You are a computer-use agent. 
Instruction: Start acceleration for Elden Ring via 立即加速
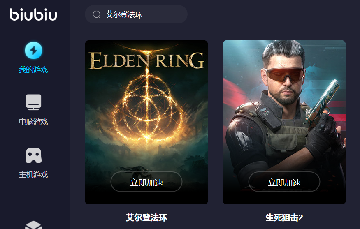[x=146, y=181]
